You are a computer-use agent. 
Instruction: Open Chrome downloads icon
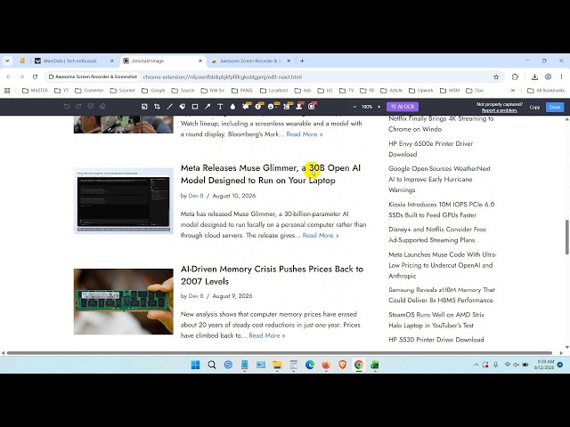coord(534,77)
